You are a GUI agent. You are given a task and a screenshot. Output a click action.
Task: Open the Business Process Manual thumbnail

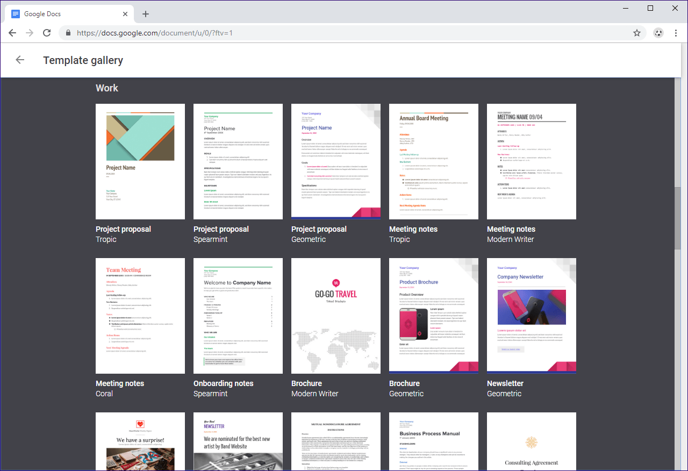click(434, 441)
